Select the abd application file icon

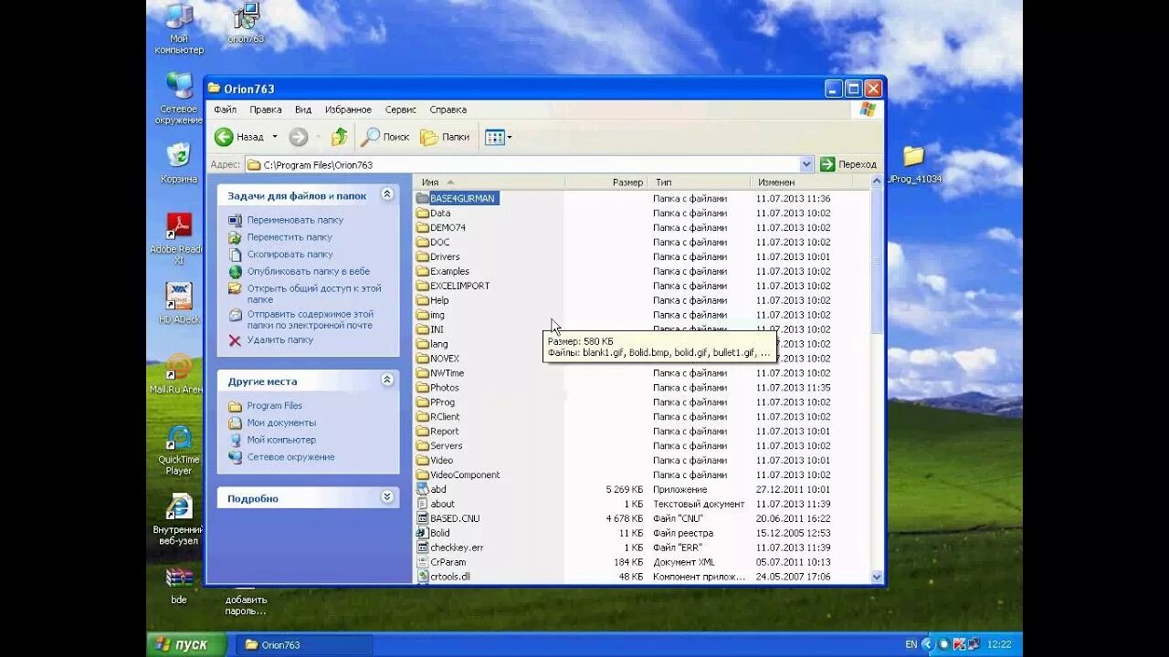(x=422, y=489)
